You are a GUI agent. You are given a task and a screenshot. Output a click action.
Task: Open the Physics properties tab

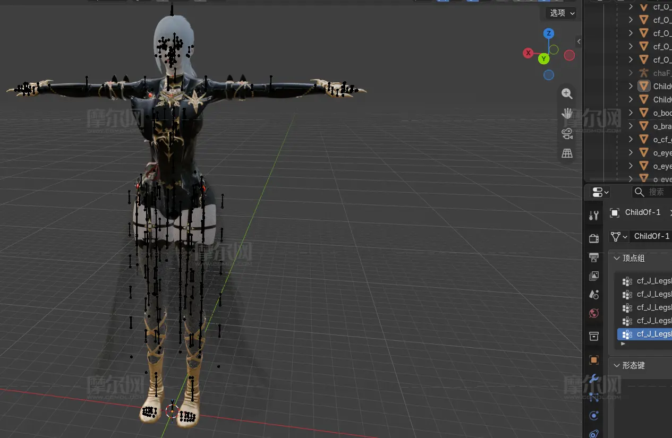pyautogui.click(x=594, y=416)
